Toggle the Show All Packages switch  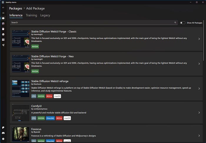click(182, 23)
